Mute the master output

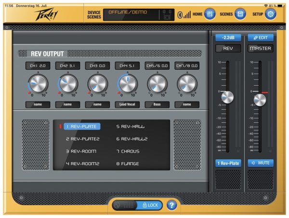[261, 163]
